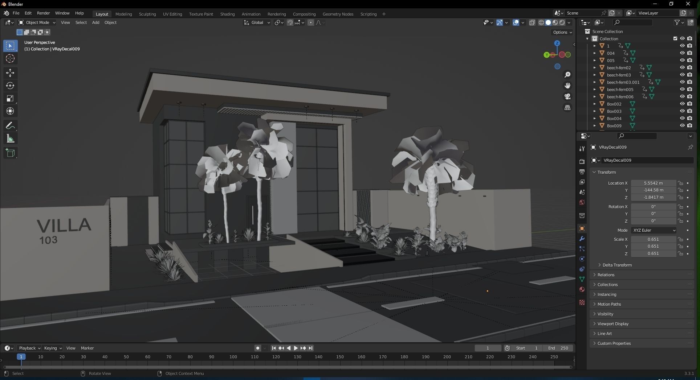Open the Playback dropdown in timeline
700x380 pixels.
coord(29,348)
